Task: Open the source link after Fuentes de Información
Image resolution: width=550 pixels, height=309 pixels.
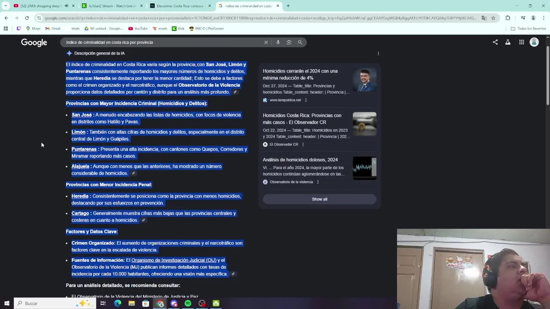Action: point(233,274)
